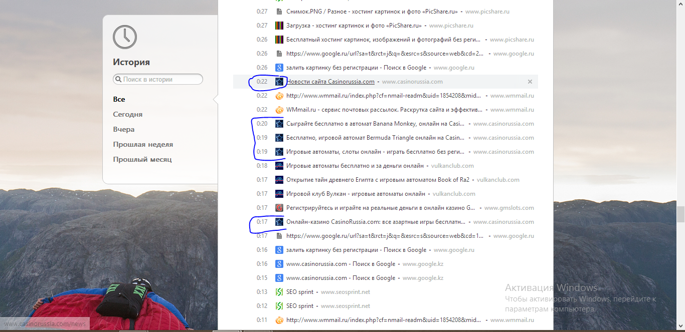Click Google icon of 0:16 casinorussia.com search
Image resolution: width=685 pixels, height=332 pixels.
[x=279, y=264]
